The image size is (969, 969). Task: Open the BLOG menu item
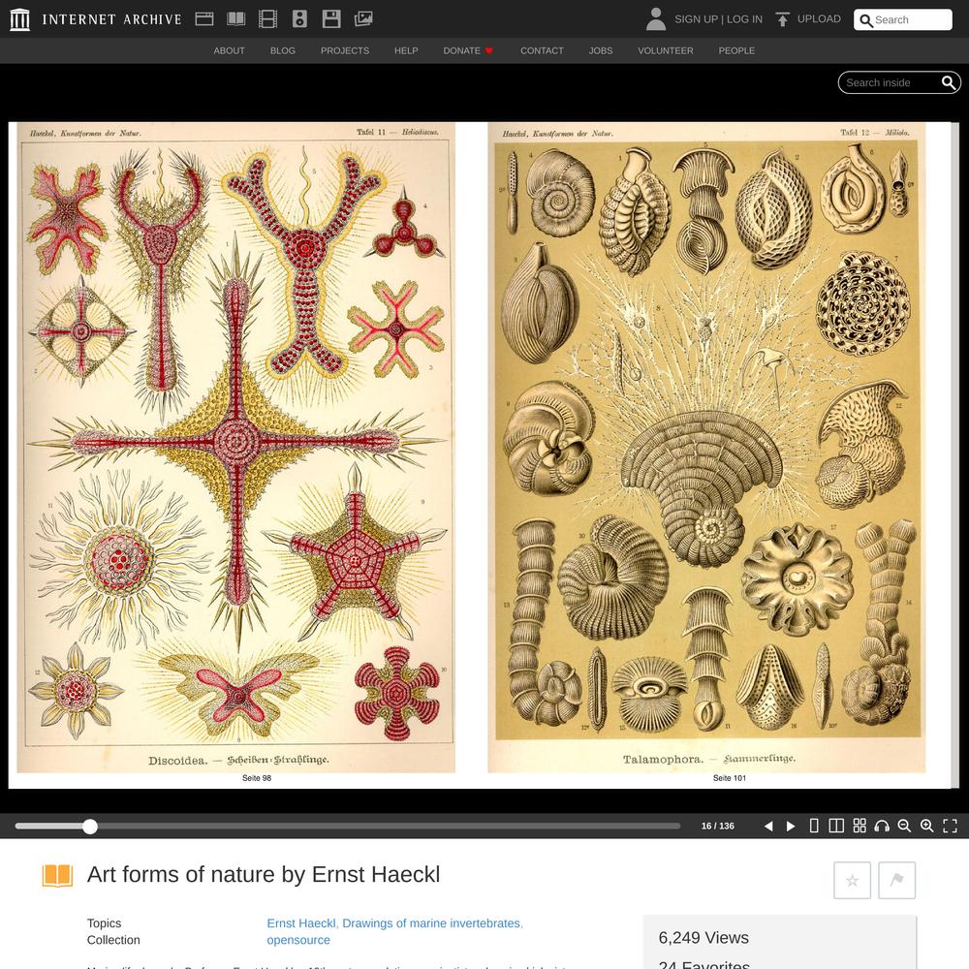(282, 50)
